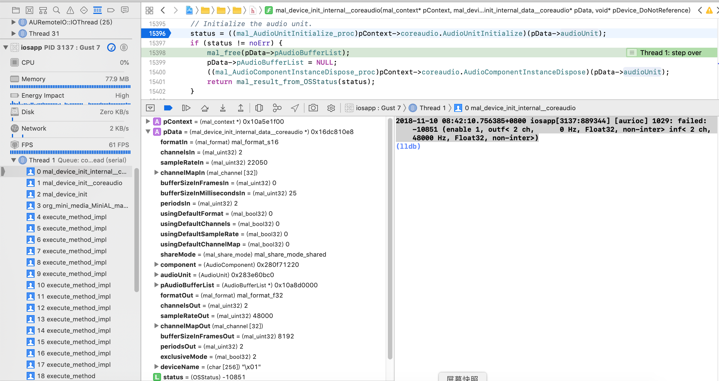Expand the audioUnit variable

coord(156,275)
